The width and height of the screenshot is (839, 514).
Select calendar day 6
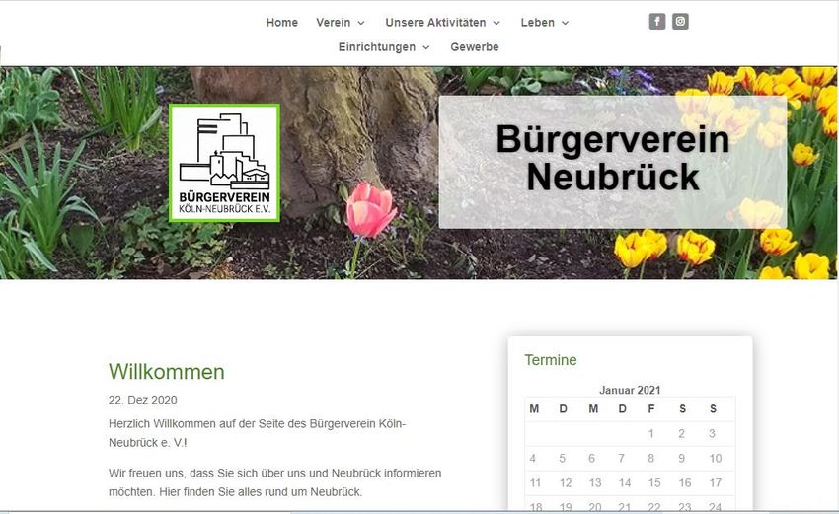pos(592,459)
